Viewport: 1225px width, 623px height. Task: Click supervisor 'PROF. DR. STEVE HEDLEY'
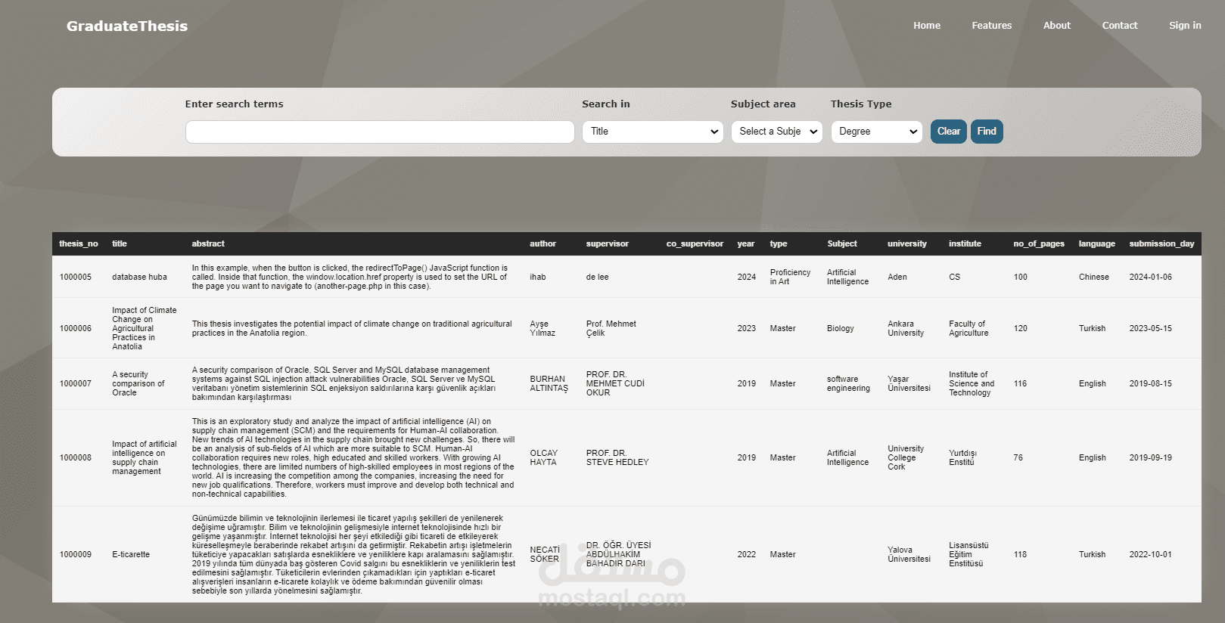coord(617,457)
